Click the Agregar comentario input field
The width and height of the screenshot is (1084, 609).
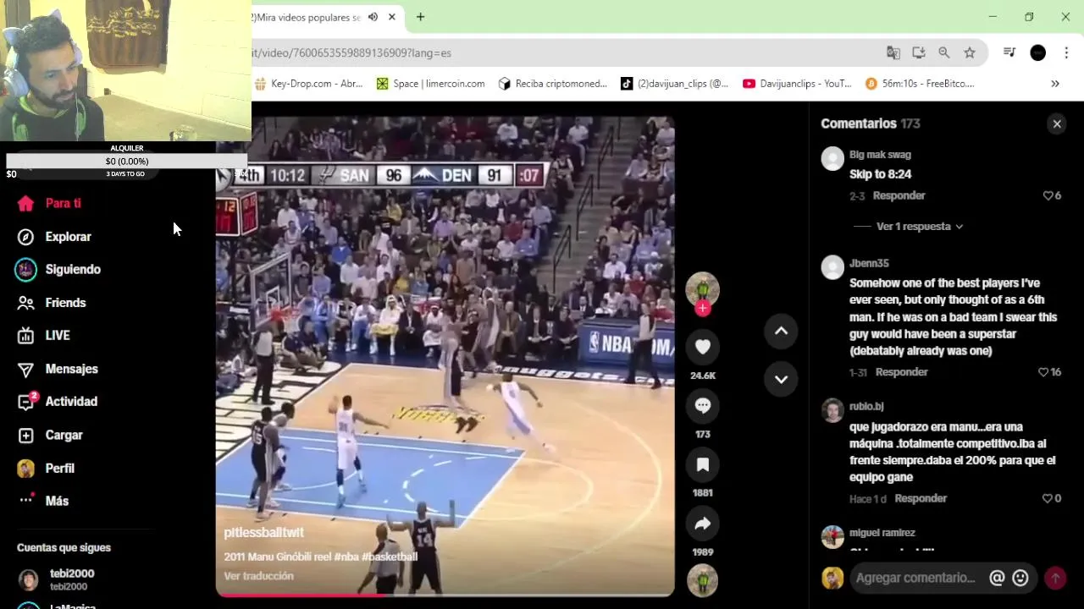(x=915, y=578)
